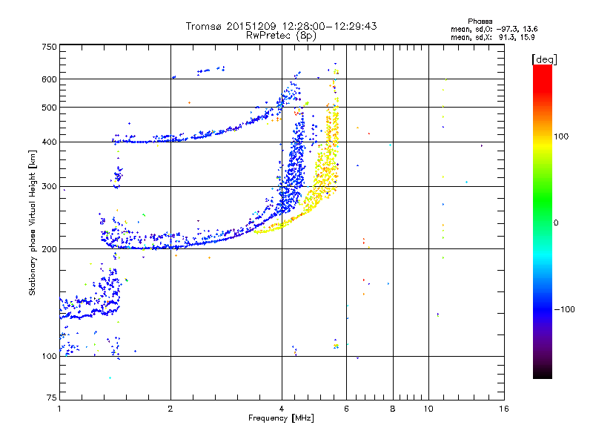Click the y-axis tick label '500'
This screenshot has height=445, width=593.
[49, 108]
